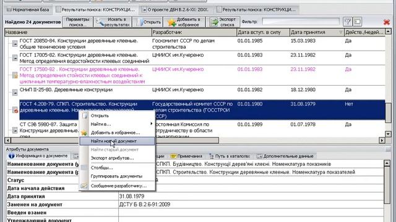Click into the Фильтр input field
Screen dimensions: 396x222
[x=301, y=22]
